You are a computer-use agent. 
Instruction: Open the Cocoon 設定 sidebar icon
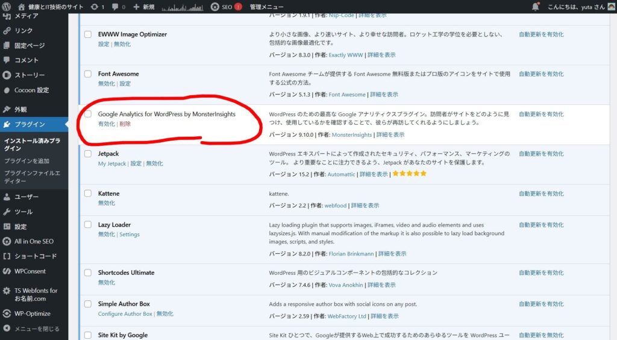[7, 90]
